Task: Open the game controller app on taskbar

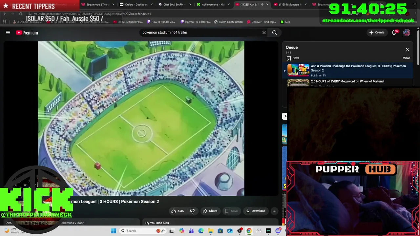Action: 259,231
